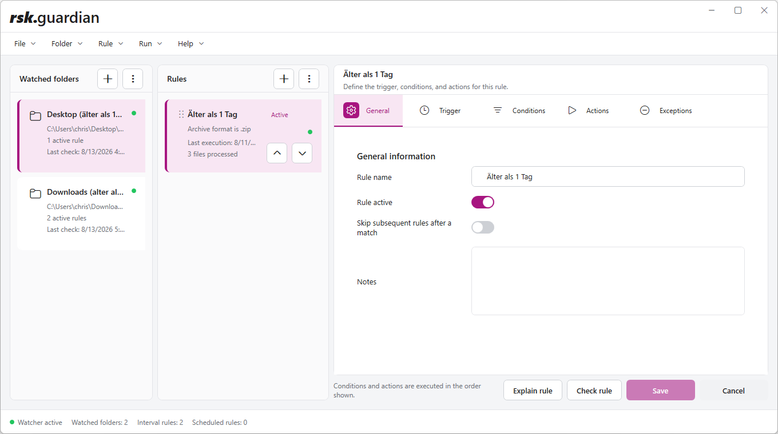Open Rules panel more options menu
This screenshot has height=434, width=778.
click(x=309, y=79)
